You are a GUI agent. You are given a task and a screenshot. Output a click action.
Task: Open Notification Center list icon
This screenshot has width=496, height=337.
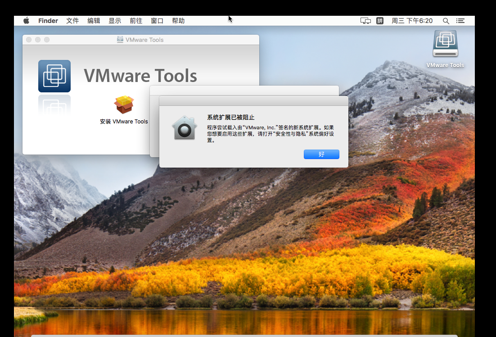point(460,21)
